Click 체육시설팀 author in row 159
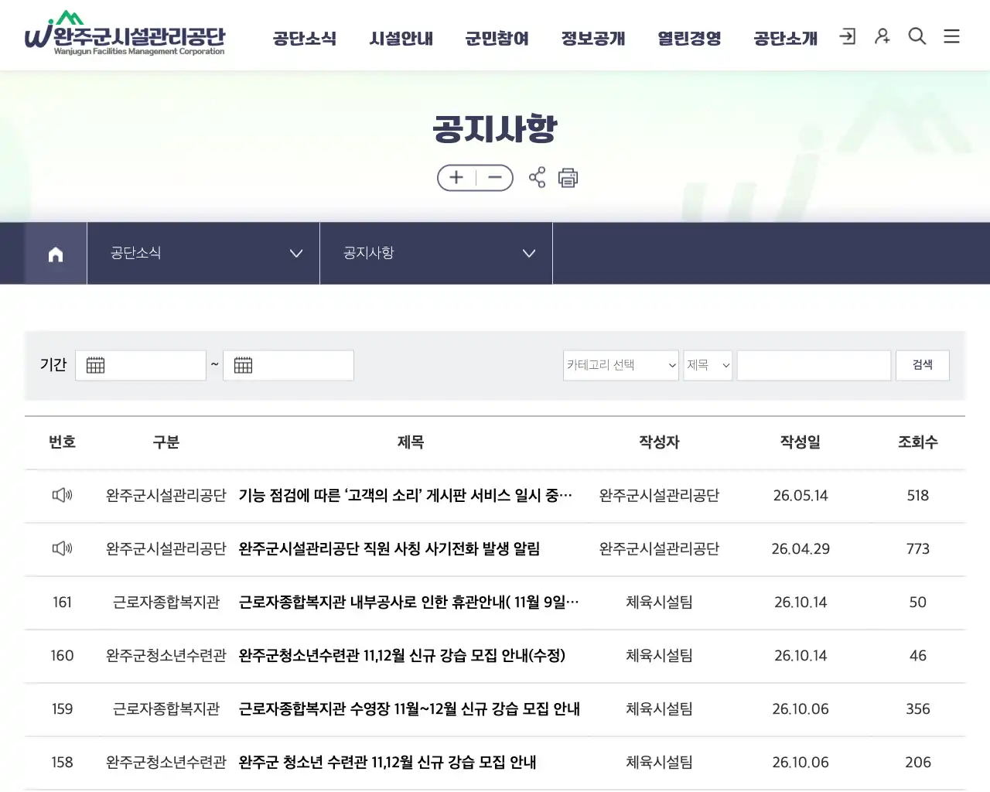This screenshot has width=990, height=792. (659, 708)
